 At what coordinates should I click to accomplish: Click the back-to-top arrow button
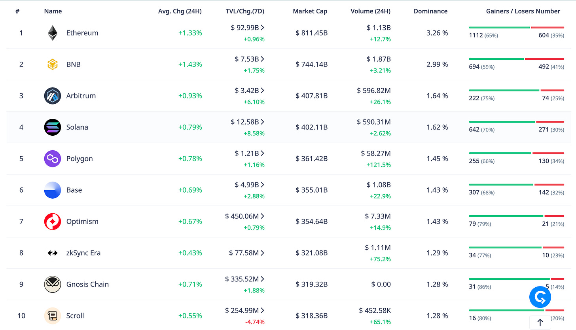pos(540,322)
